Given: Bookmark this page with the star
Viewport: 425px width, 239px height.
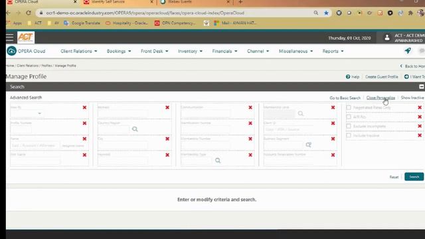Looking at the screenshot, I should (x=326, y=13).
